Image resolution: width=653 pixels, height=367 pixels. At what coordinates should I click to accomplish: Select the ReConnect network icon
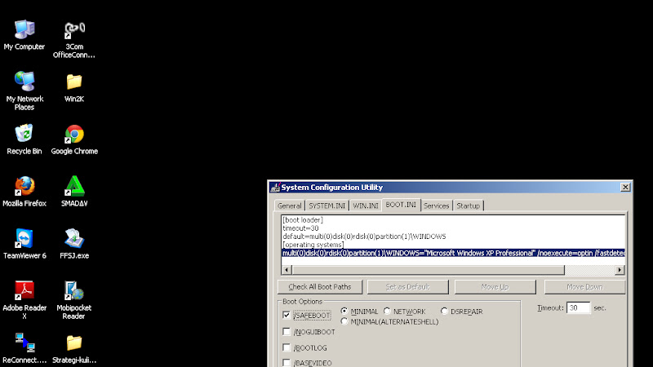pyautogui.click(x=24, y=343)
